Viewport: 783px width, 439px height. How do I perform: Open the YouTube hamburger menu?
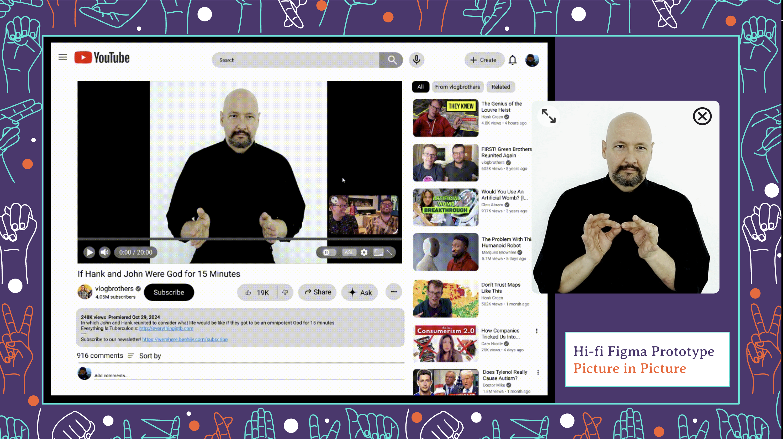click(63, 57)
